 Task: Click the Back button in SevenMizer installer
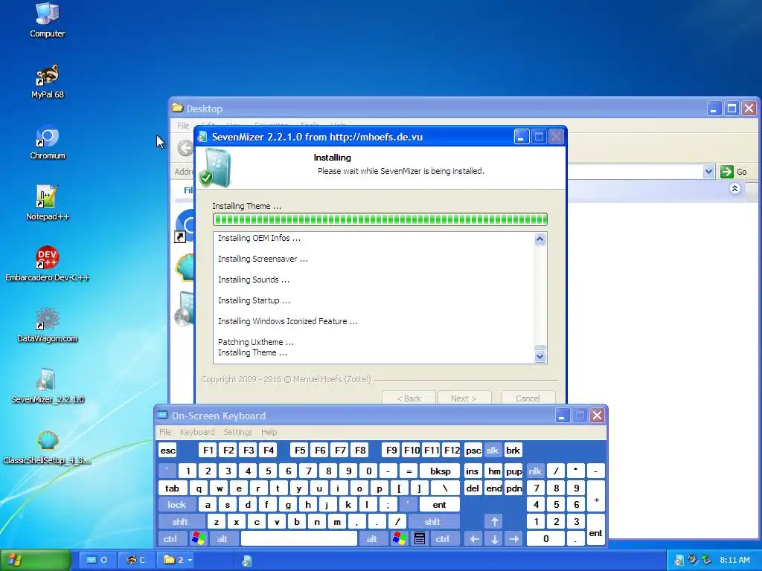point(409,399)
